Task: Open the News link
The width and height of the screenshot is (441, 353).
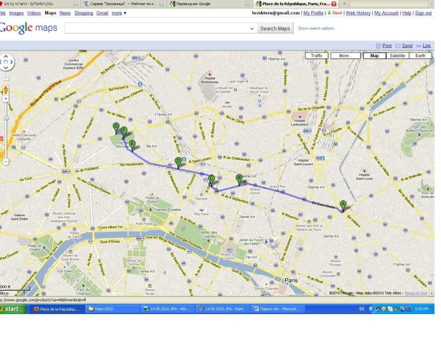Action: (65, 13)
